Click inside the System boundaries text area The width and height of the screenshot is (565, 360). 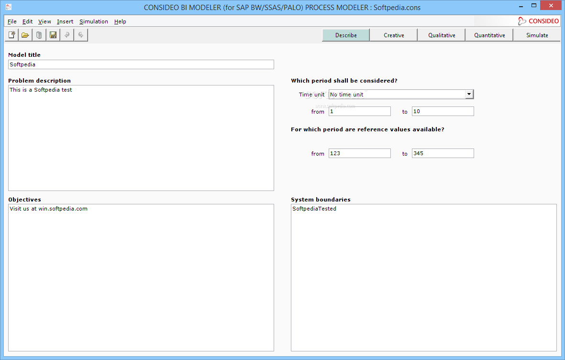(424, 278)
